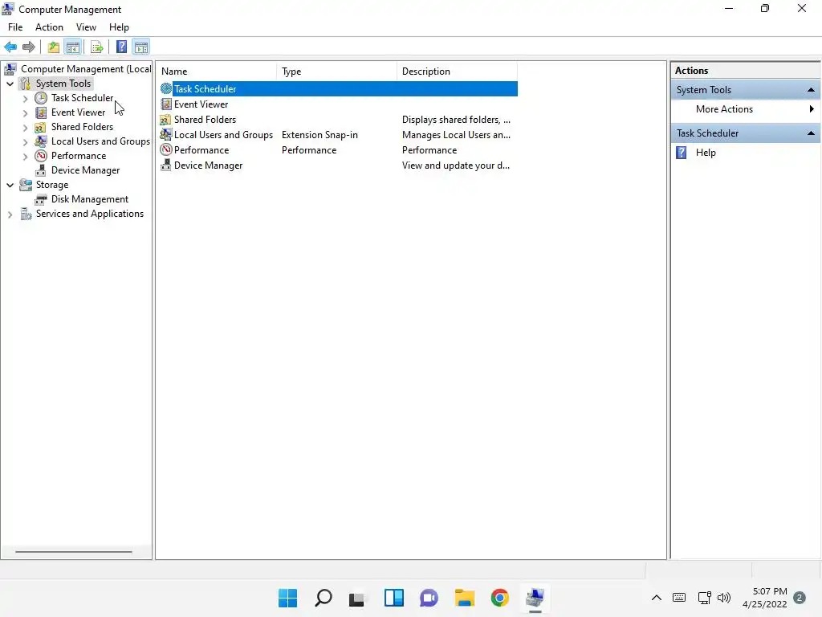Click Help link in Actions pane
The image size is (822, 617).
pos(706,153)
